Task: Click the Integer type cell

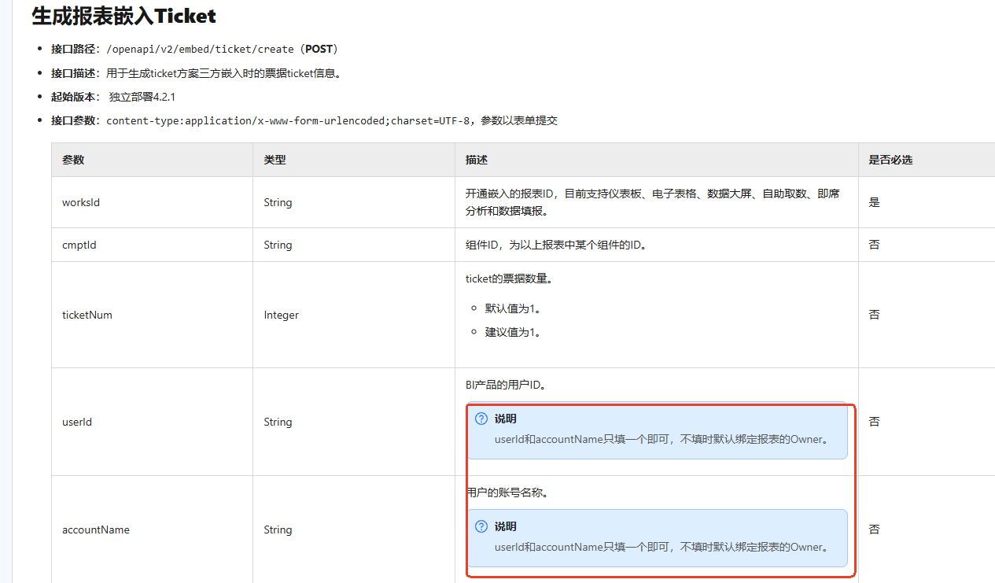Action: [x=282, y=315]
